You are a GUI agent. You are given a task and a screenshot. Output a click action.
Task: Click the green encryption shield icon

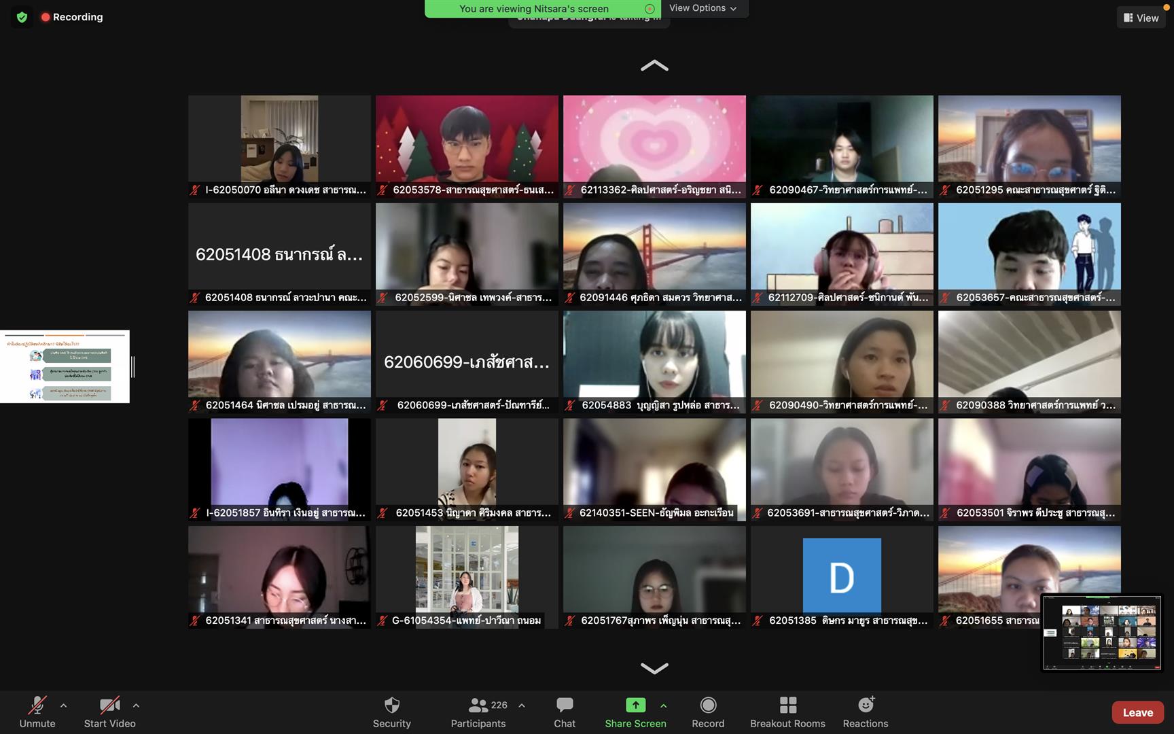tap(22, 17)
